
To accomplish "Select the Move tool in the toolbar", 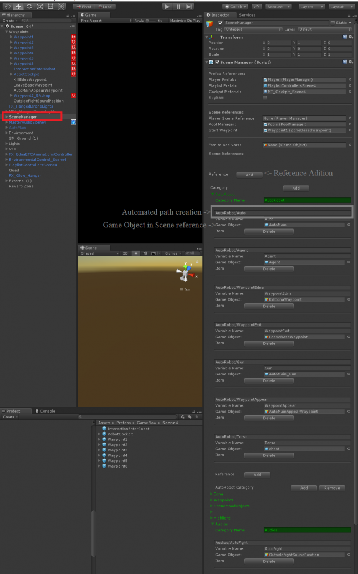I will pyautogui.click(x=18, y=6).
